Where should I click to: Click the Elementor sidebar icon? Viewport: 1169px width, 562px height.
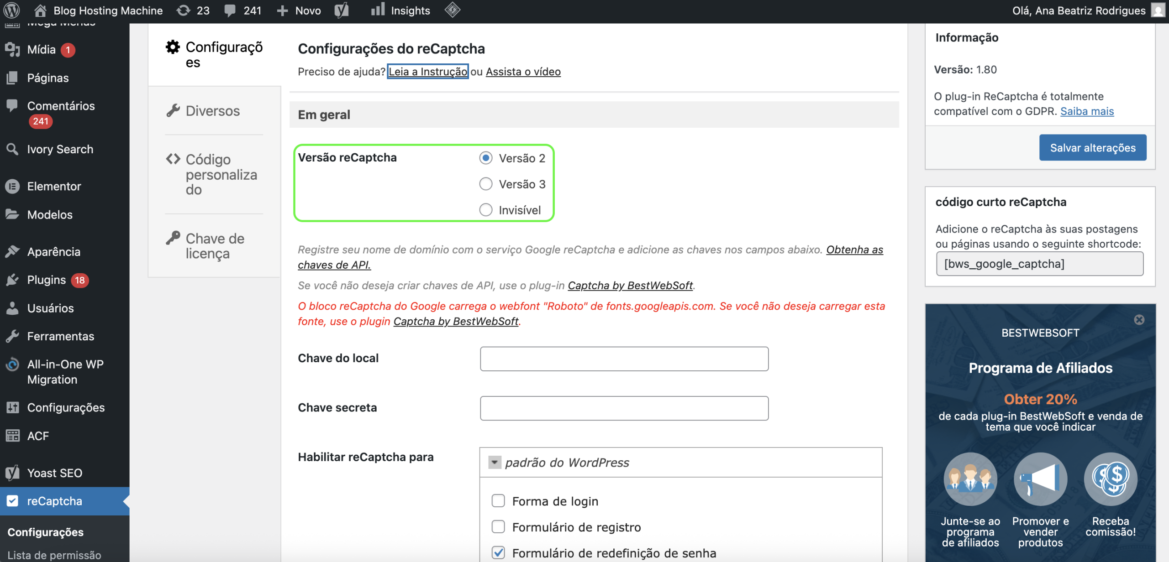coord(12,186)
